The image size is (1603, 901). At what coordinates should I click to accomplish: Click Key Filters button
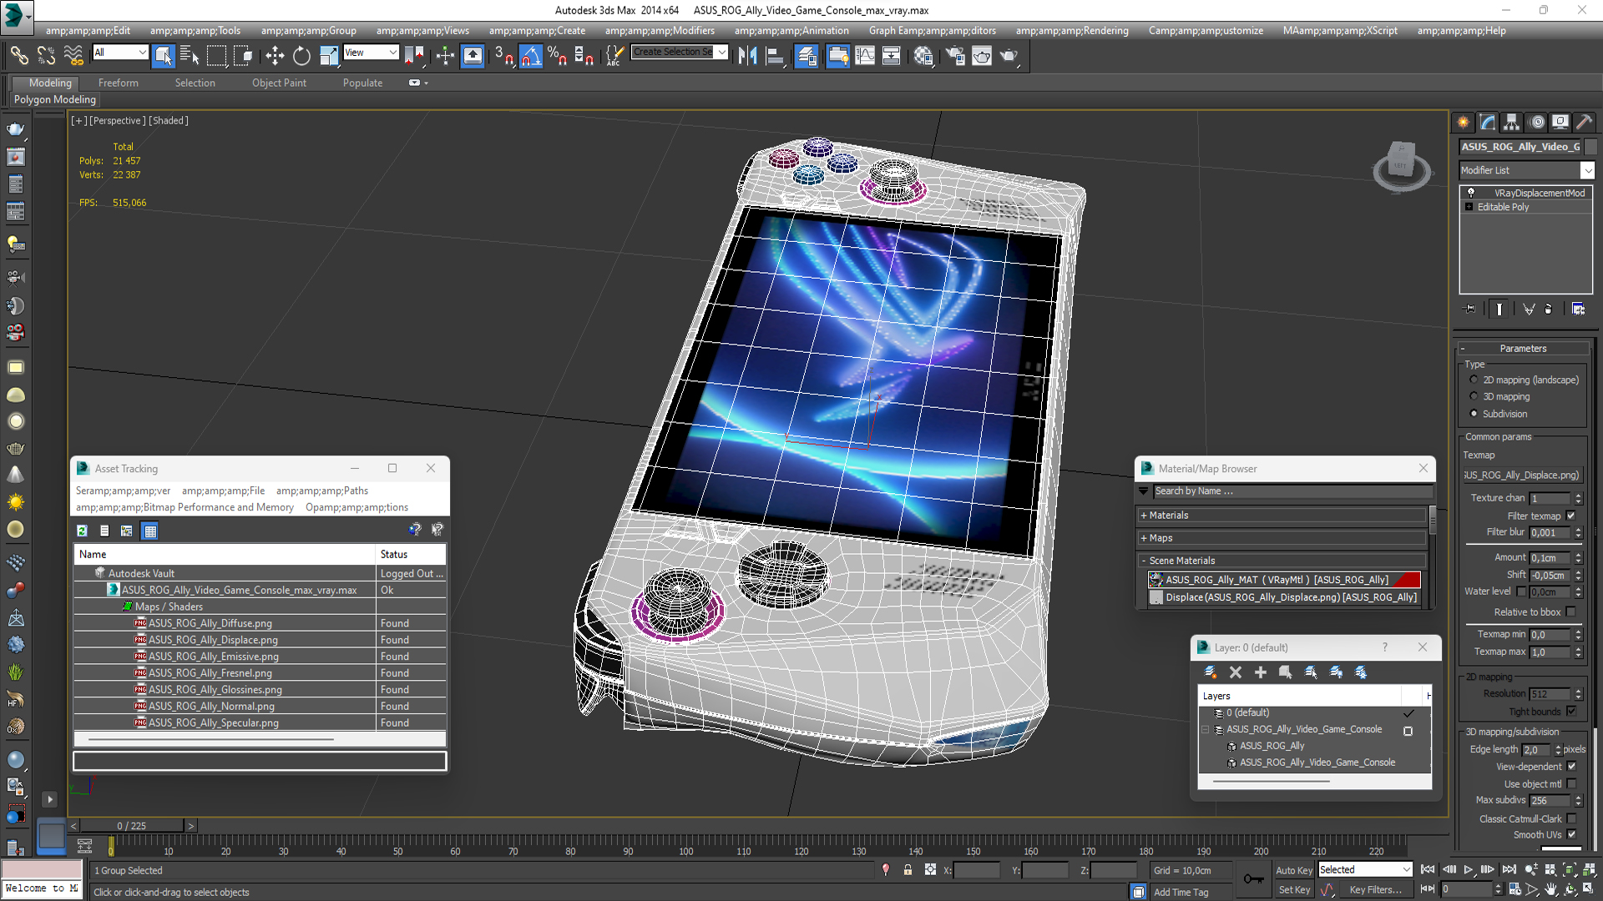click(1375, 890)
